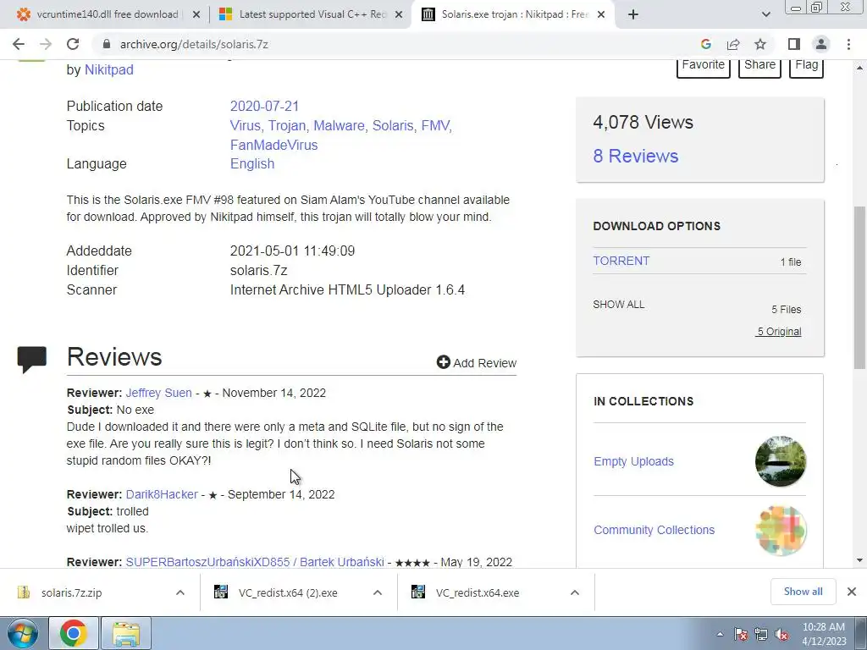Click the Share button
This screenshot has width=867, height=650.
click(x=759, y=67)
